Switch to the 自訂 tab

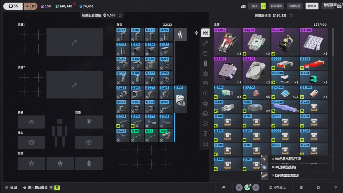click(x=254, y=6)
